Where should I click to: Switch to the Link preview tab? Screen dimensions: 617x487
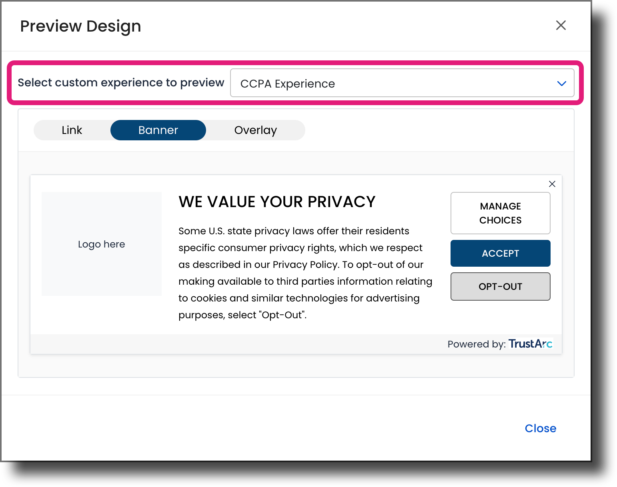(72, 130)
